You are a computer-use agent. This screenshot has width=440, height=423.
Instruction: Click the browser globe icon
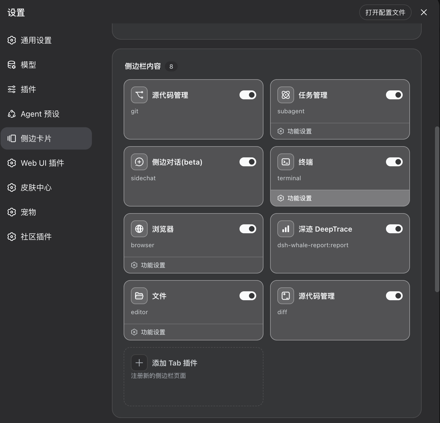pyautogui.click(x=139, y=229)
